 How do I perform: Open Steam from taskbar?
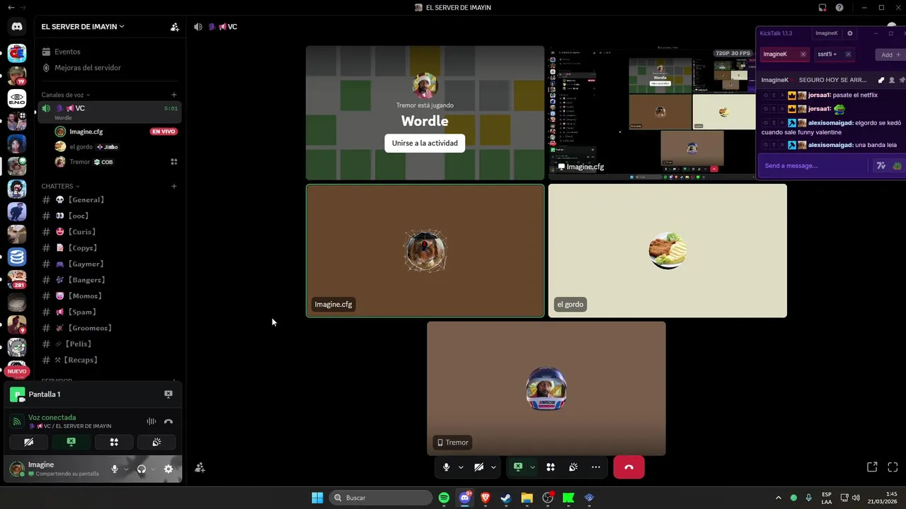(506, 498)
